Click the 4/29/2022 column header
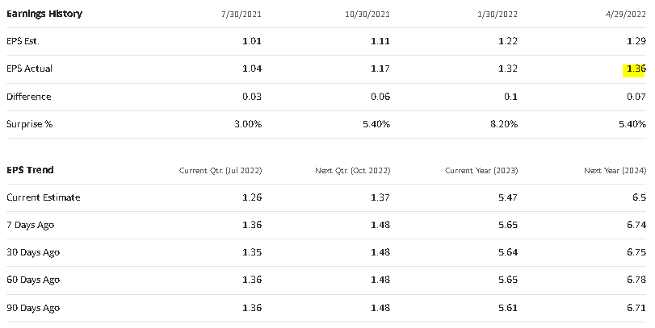Screen dimensions: 655x328 click(x=626, y=15)
